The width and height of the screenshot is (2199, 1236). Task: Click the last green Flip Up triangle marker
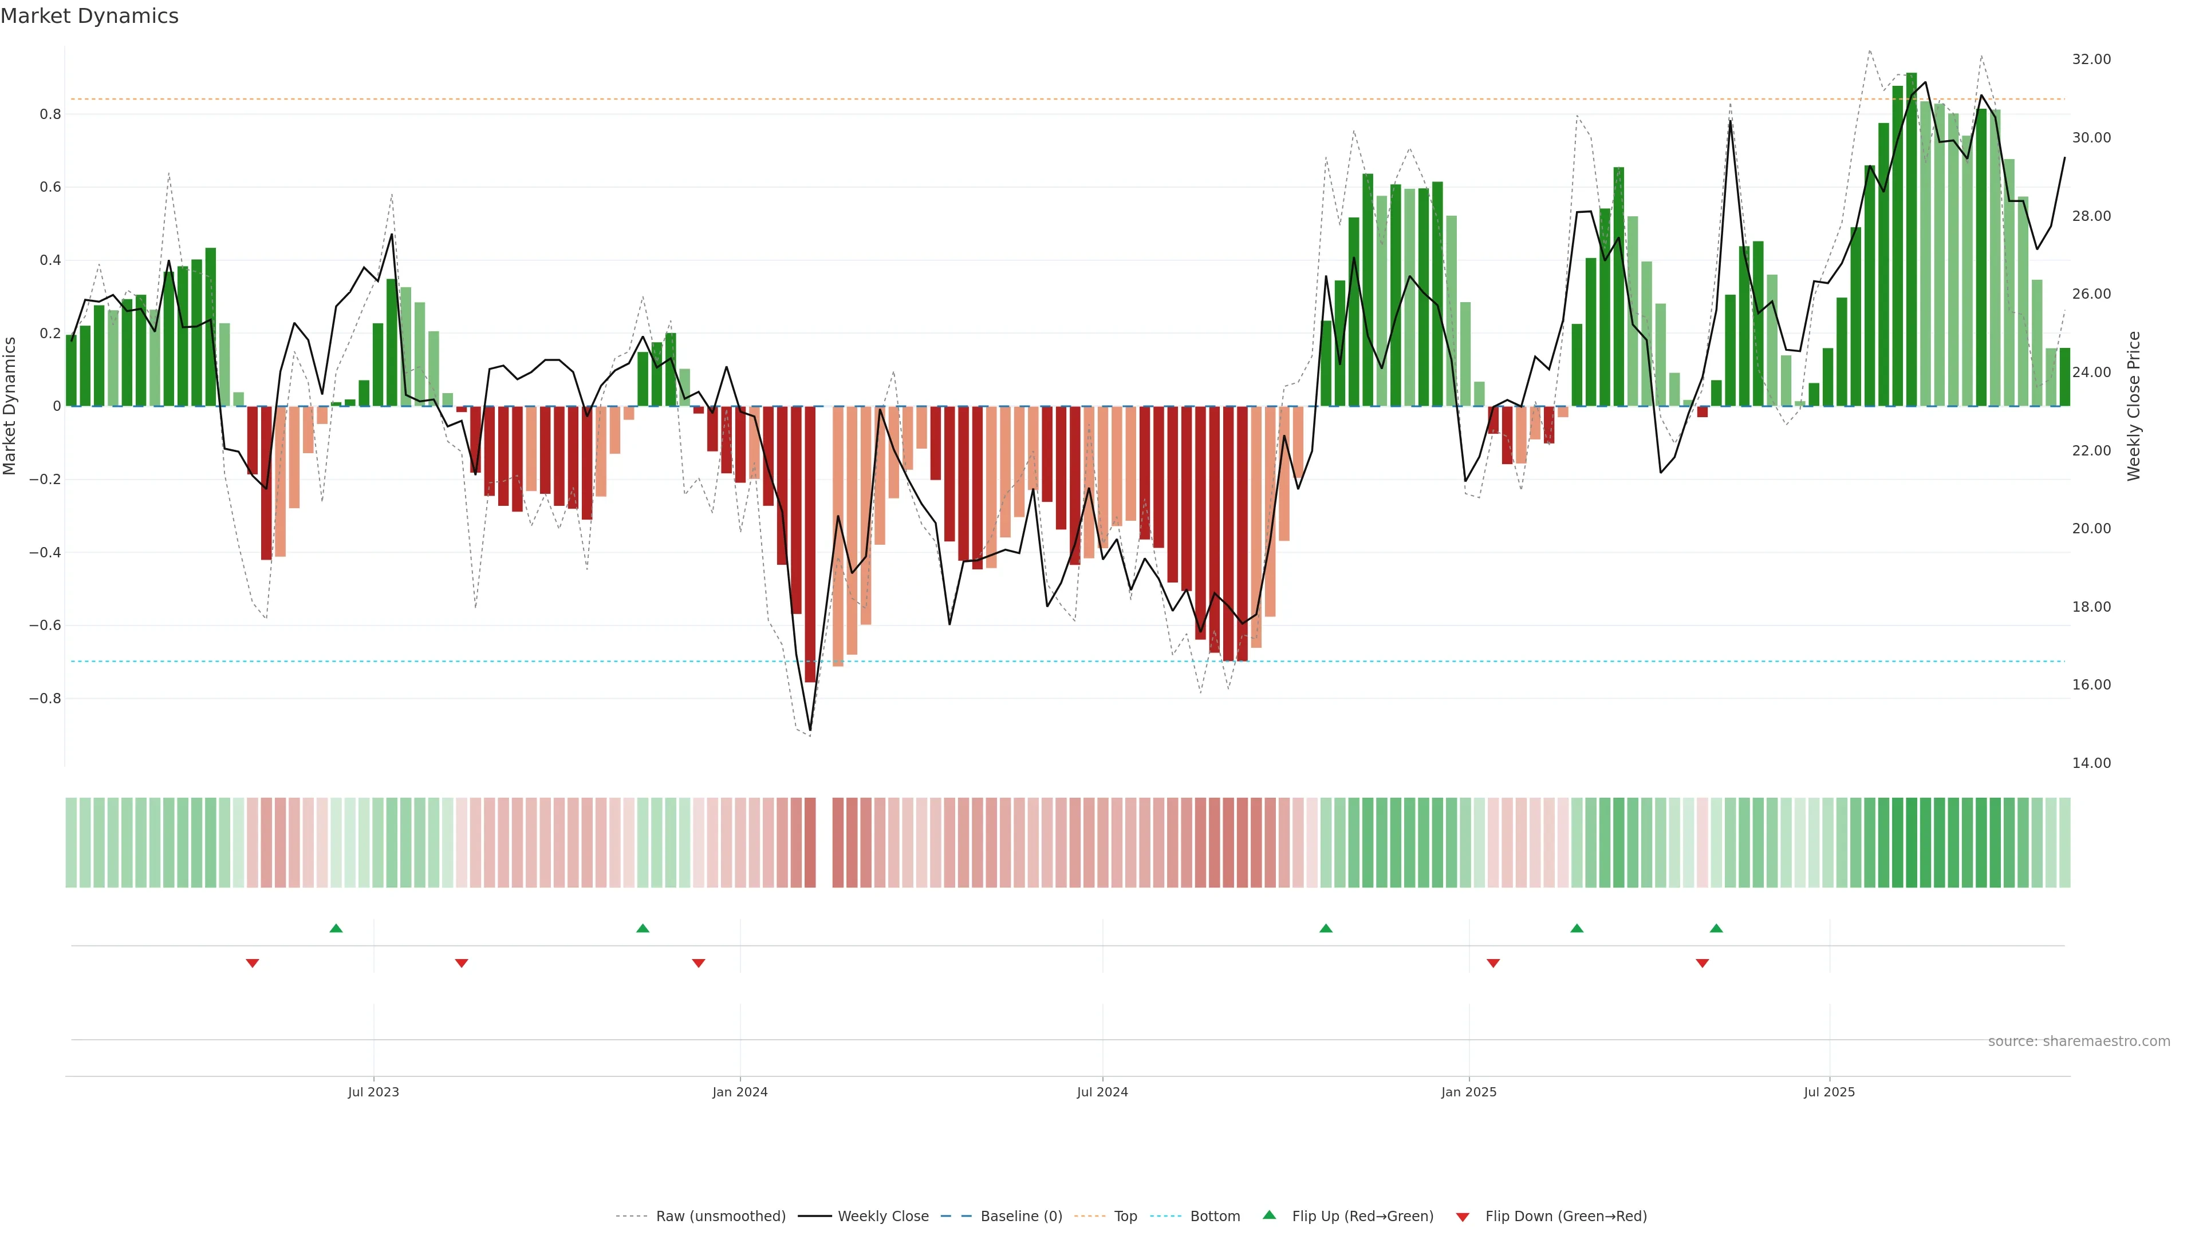tap(1717, 928)
